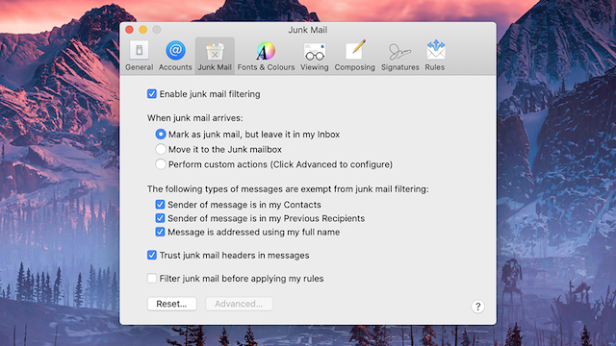This screenshot has height=346, width=616.
Task: Select Mark as junk mail, leave in Inbox
Action: tap(161, 135)
